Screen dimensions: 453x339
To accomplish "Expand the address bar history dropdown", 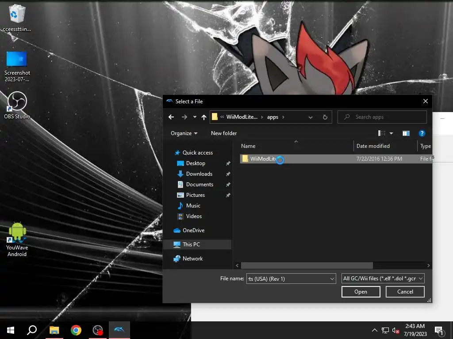I will pyautogui.click(x=311, y=117).
